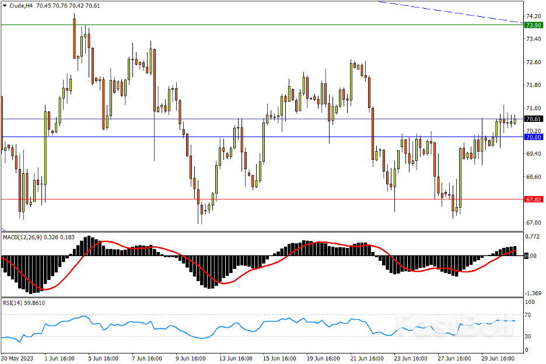Image resolution: width=546 pixels, height=364 pixels.
Task: Select the 70.61 current price tag
Action: click(534, 119)
